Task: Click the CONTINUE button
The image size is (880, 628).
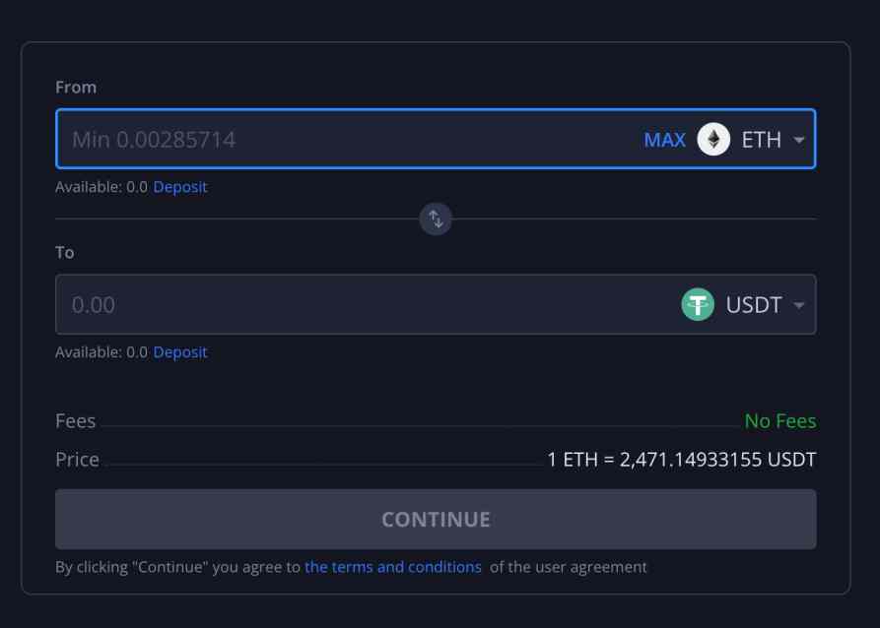Action: [x=436, y=519]
